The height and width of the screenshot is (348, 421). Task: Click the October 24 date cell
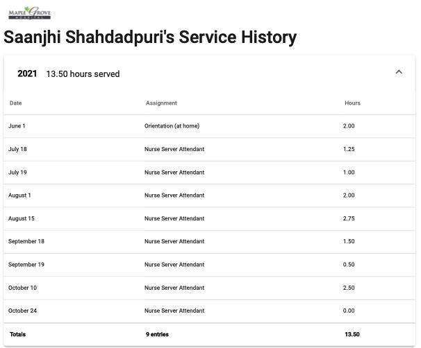[x=22, y=311]
